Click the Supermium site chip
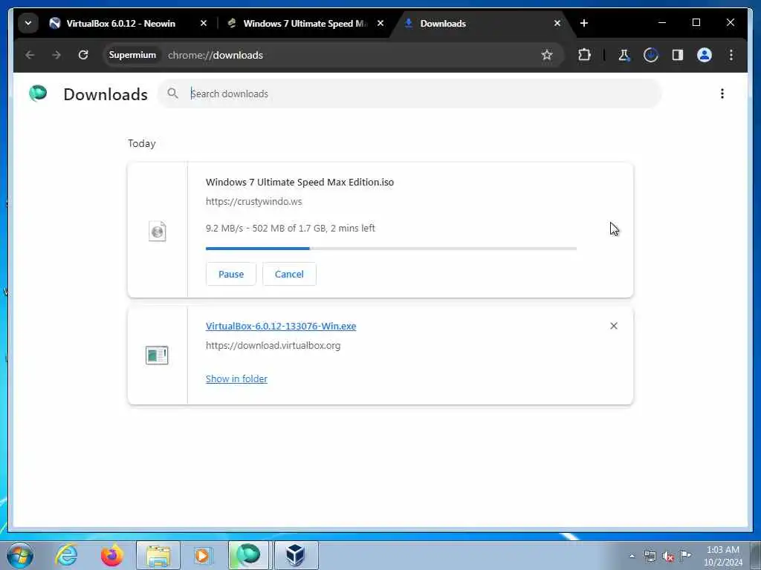The height and width of the screenshot is (570, 761). pos(132,55)
